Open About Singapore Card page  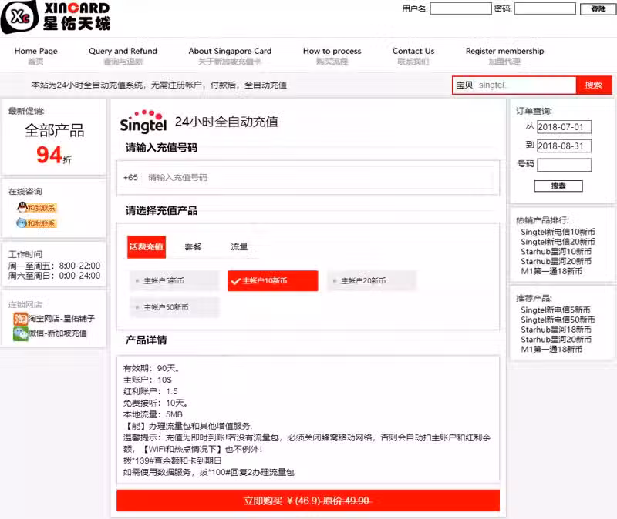pos(230,55)
